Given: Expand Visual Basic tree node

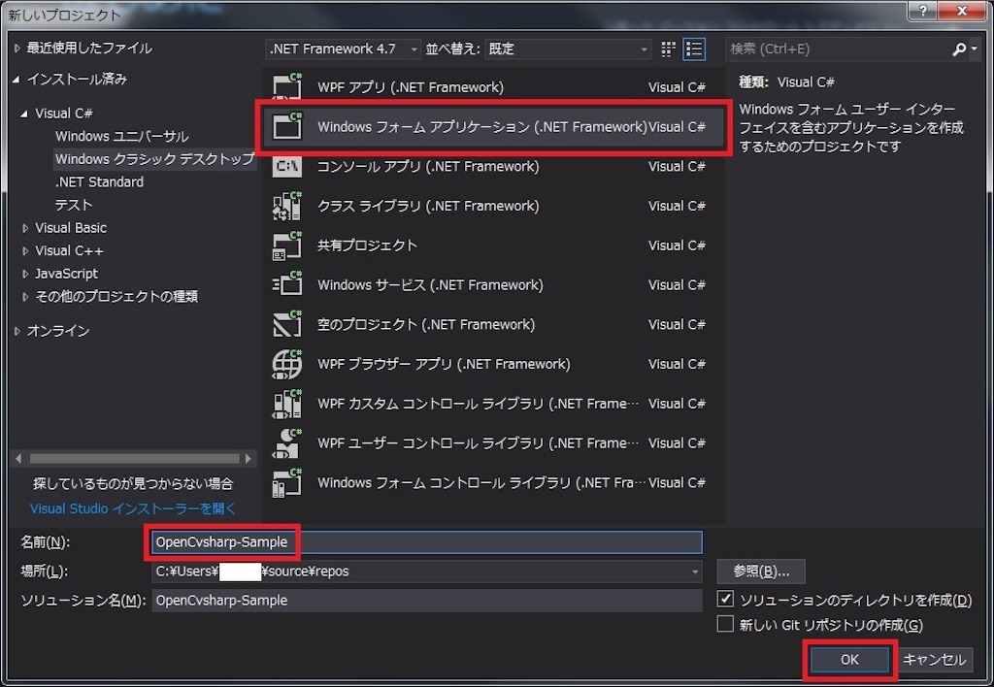Looking at the screenshot, I should 25,227.
